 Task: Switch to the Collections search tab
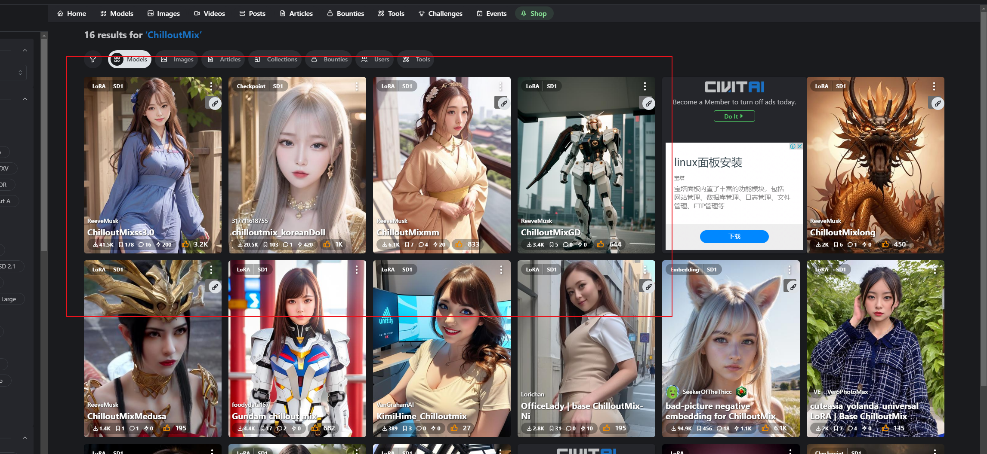[275, 59]
